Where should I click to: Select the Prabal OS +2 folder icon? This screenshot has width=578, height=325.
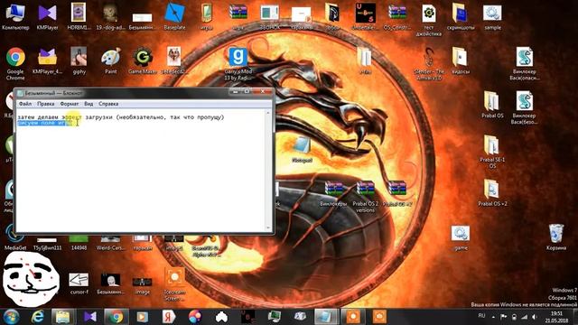tap(492, 192)
